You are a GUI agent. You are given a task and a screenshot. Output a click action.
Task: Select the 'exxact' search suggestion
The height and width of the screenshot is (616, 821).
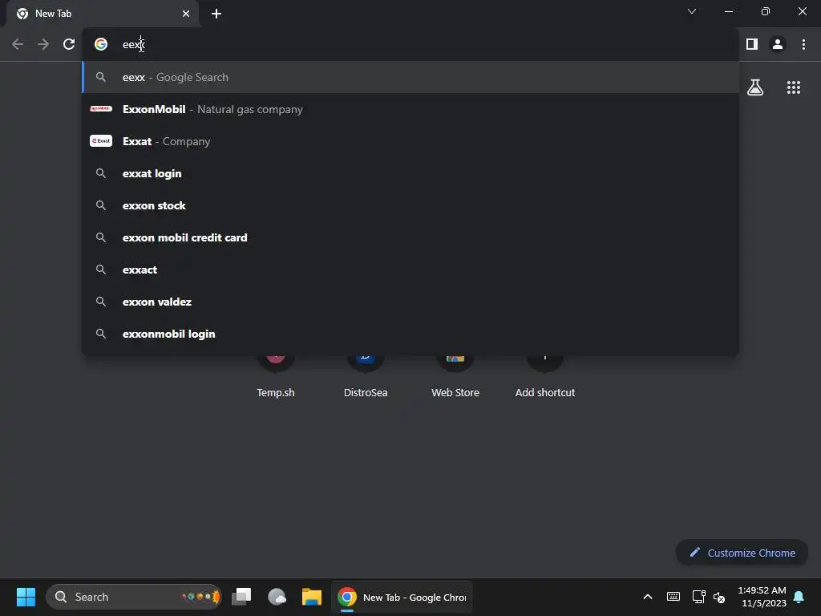coord(410,269)
